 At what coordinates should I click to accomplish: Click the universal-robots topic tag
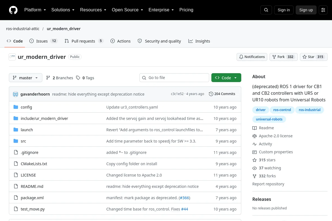[x=269, y=119]
